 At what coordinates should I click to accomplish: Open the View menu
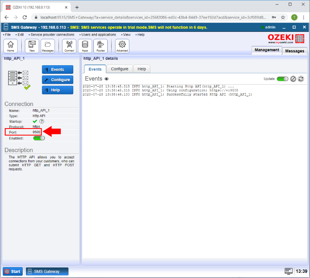click(x=126, y=35)
